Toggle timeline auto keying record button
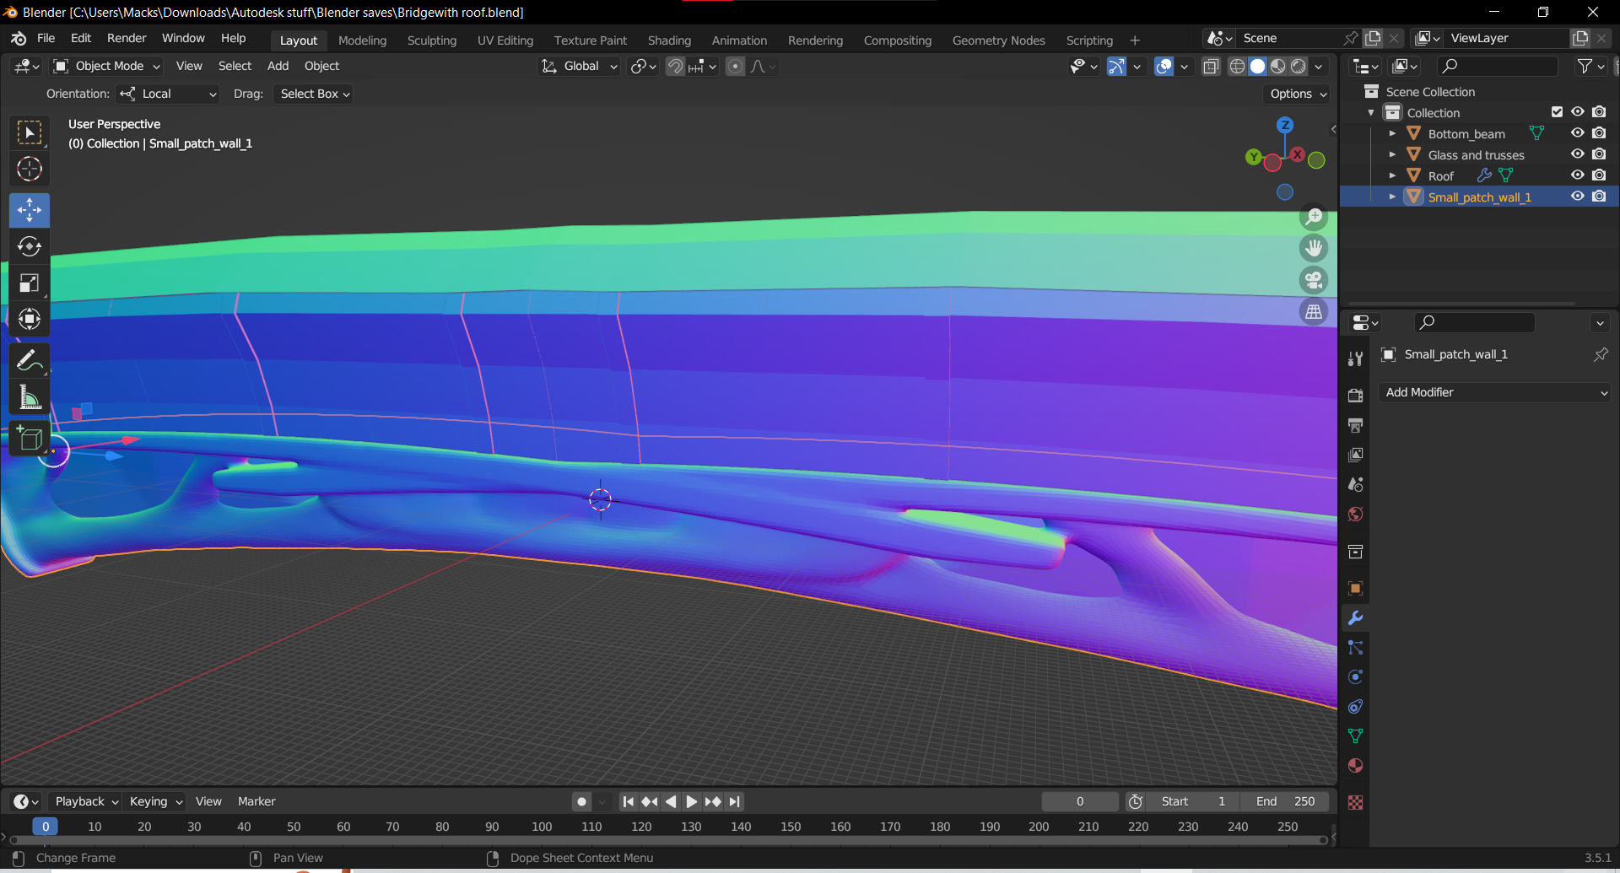This screenshot has width=1620, height=873. tap(581, 801)
